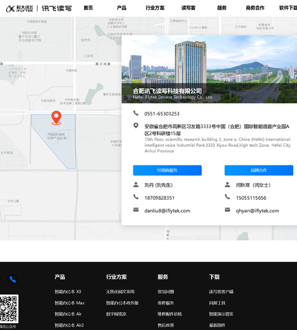The height and width of the screenshot is (330, 297).
Task: Open footer link 智能办公本政务版
Action: click(123, 303)
